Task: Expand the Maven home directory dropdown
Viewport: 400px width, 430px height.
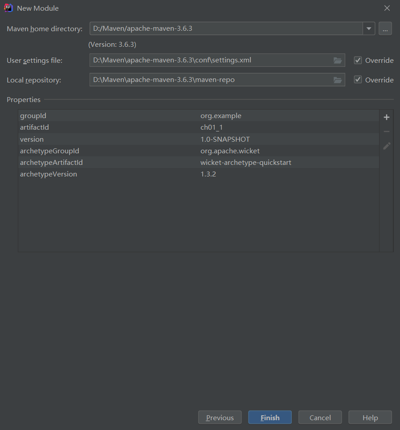Action: pyautogui.click(x=369, y=29)
